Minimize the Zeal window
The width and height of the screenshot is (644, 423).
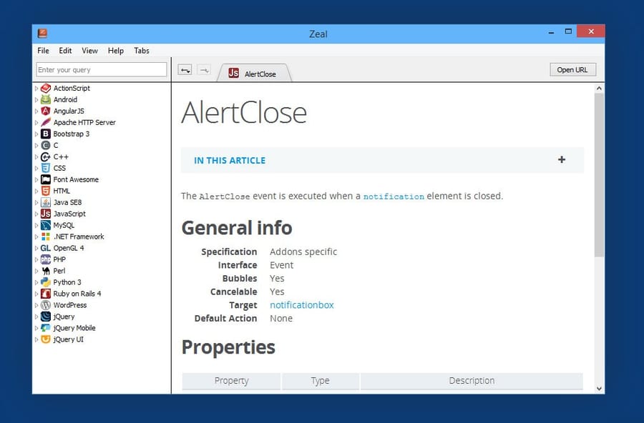[x=551, y=32]
